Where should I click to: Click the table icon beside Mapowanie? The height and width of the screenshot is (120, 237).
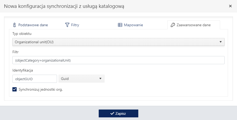pyautogui.click(x=120, y=25)
